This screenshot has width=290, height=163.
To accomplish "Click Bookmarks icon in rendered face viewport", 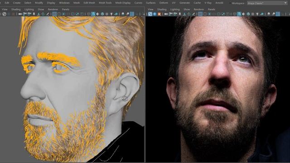I will coord(180,14).
